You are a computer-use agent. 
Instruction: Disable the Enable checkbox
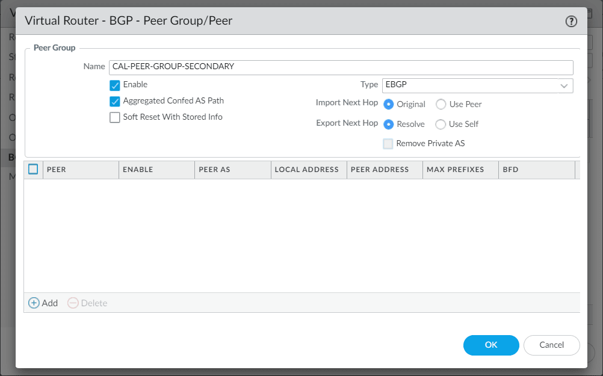pyautogui.click(x=115, y=85)
